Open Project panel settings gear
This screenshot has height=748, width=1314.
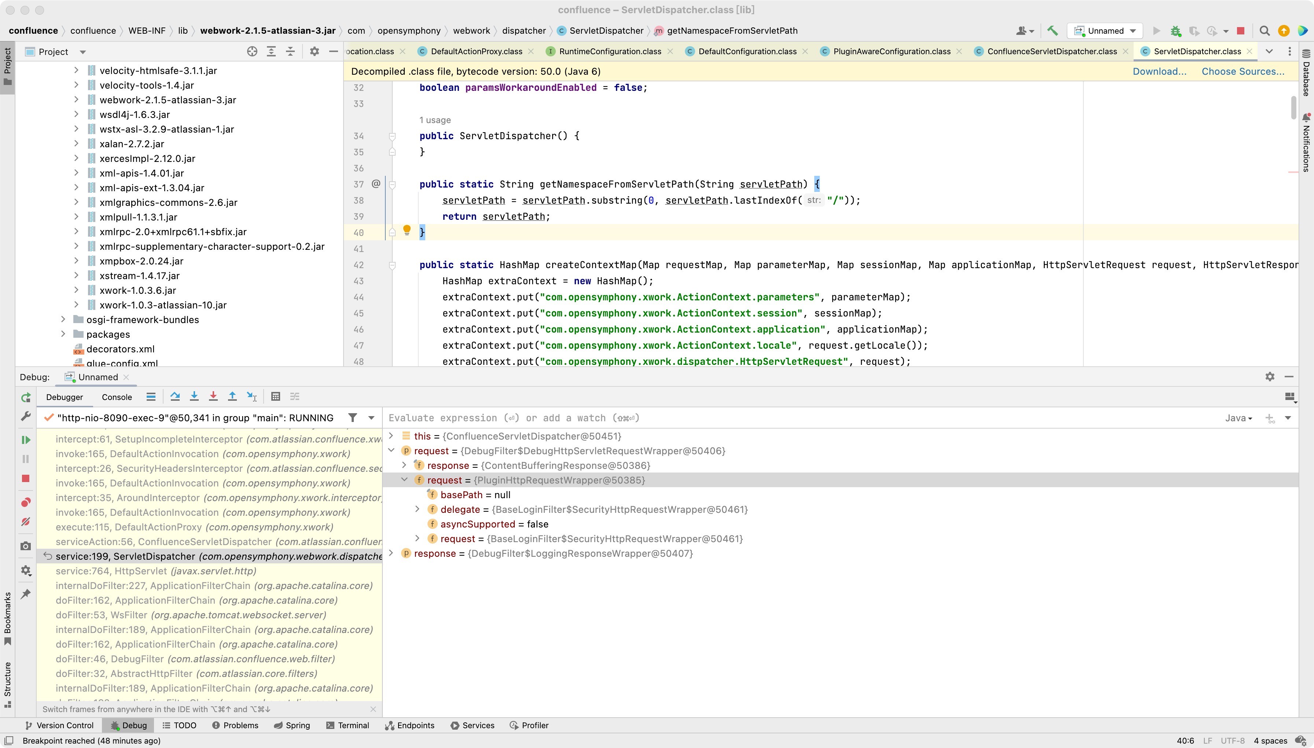point(314,51)
